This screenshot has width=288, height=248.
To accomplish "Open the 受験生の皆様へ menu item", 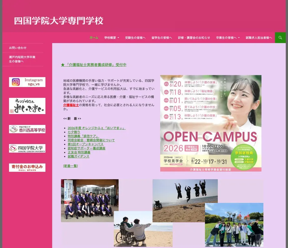I will (x=135, y=38).
